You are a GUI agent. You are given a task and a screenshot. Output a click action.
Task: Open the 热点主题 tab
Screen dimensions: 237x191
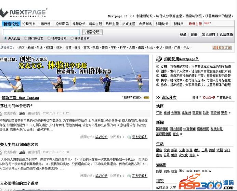(129, 24)
